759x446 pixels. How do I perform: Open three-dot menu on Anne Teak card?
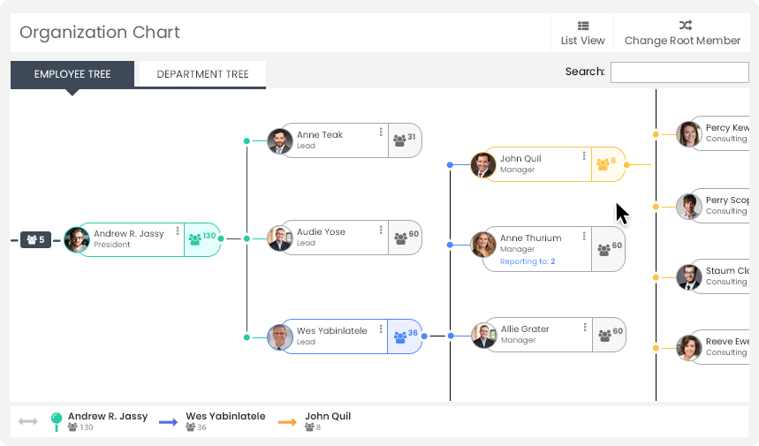(381, 132)
